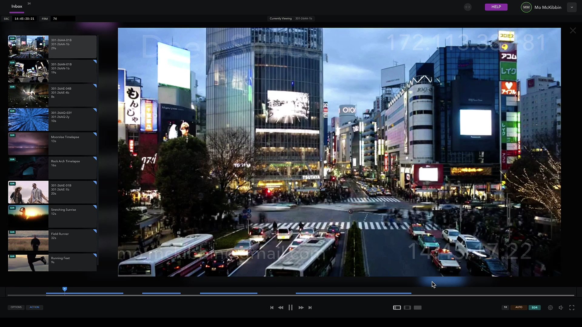Enter fullscreen playback mode
582x327 pixels.
pos(572,307)
